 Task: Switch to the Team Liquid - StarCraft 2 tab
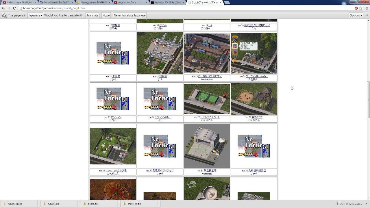[56, 2]
